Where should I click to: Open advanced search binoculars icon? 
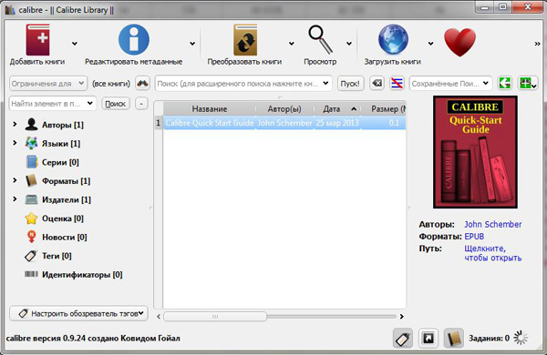[142, 83]
